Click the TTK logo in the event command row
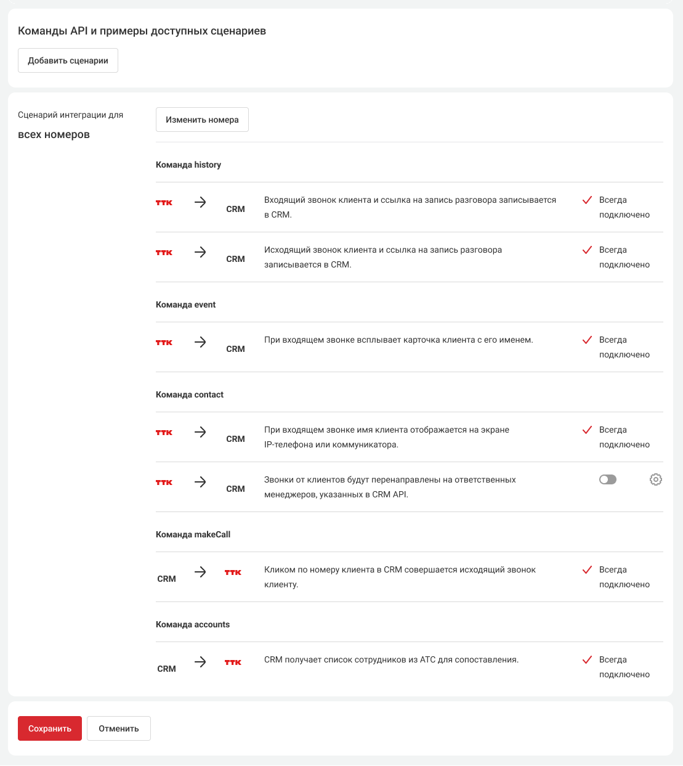This screenshot has height=766, width=683. (164, 343)
